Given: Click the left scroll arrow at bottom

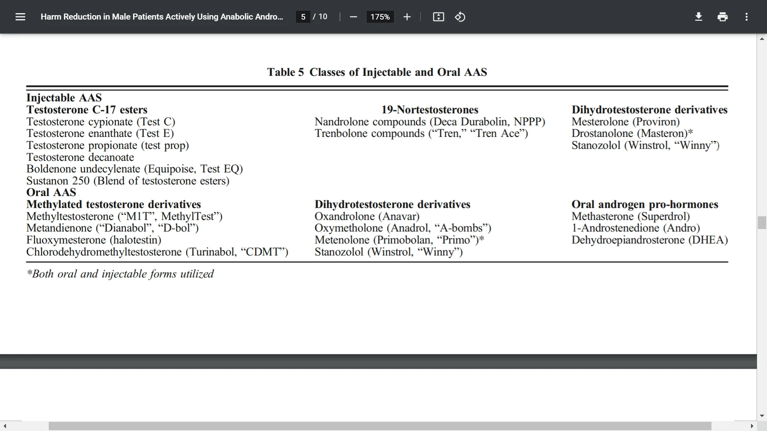Looking at the screenshot, I should pos(5,426).
